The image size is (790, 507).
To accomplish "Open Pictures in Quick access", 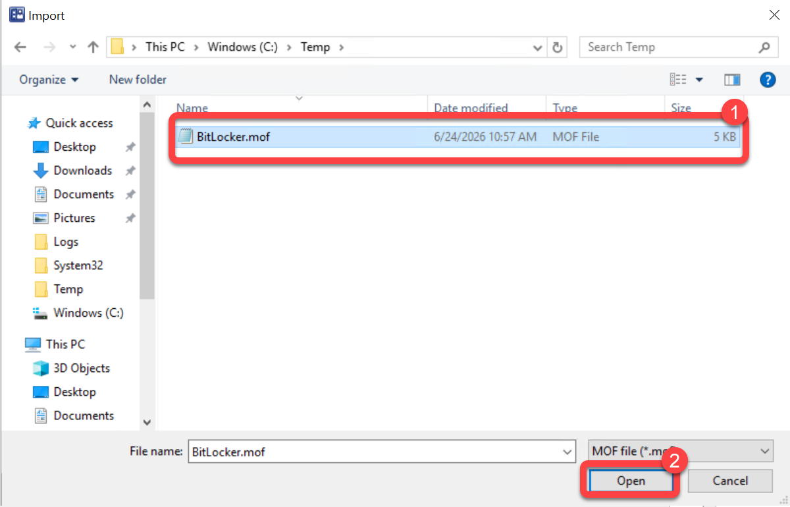I will point(74,218).
